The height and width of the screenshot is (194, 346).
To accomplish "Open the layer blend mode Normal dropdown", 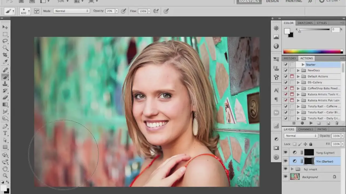I will [x=301, y=136].
